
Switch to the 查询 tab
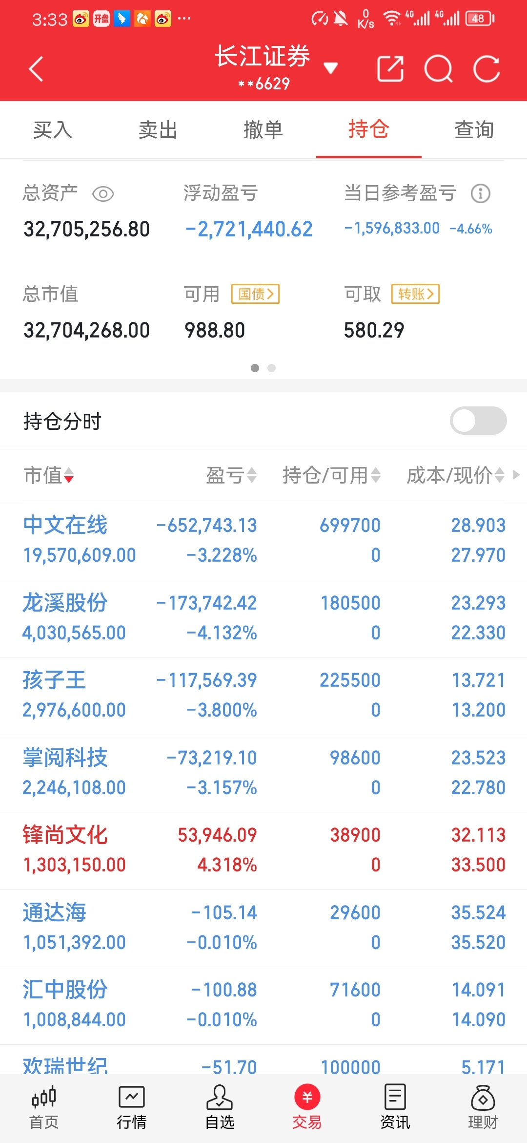coord(474,130)
